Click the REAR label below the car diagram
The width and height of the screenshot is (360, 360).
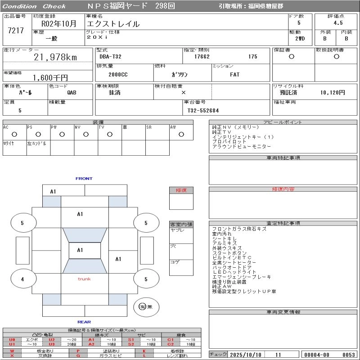pos(84,322)
